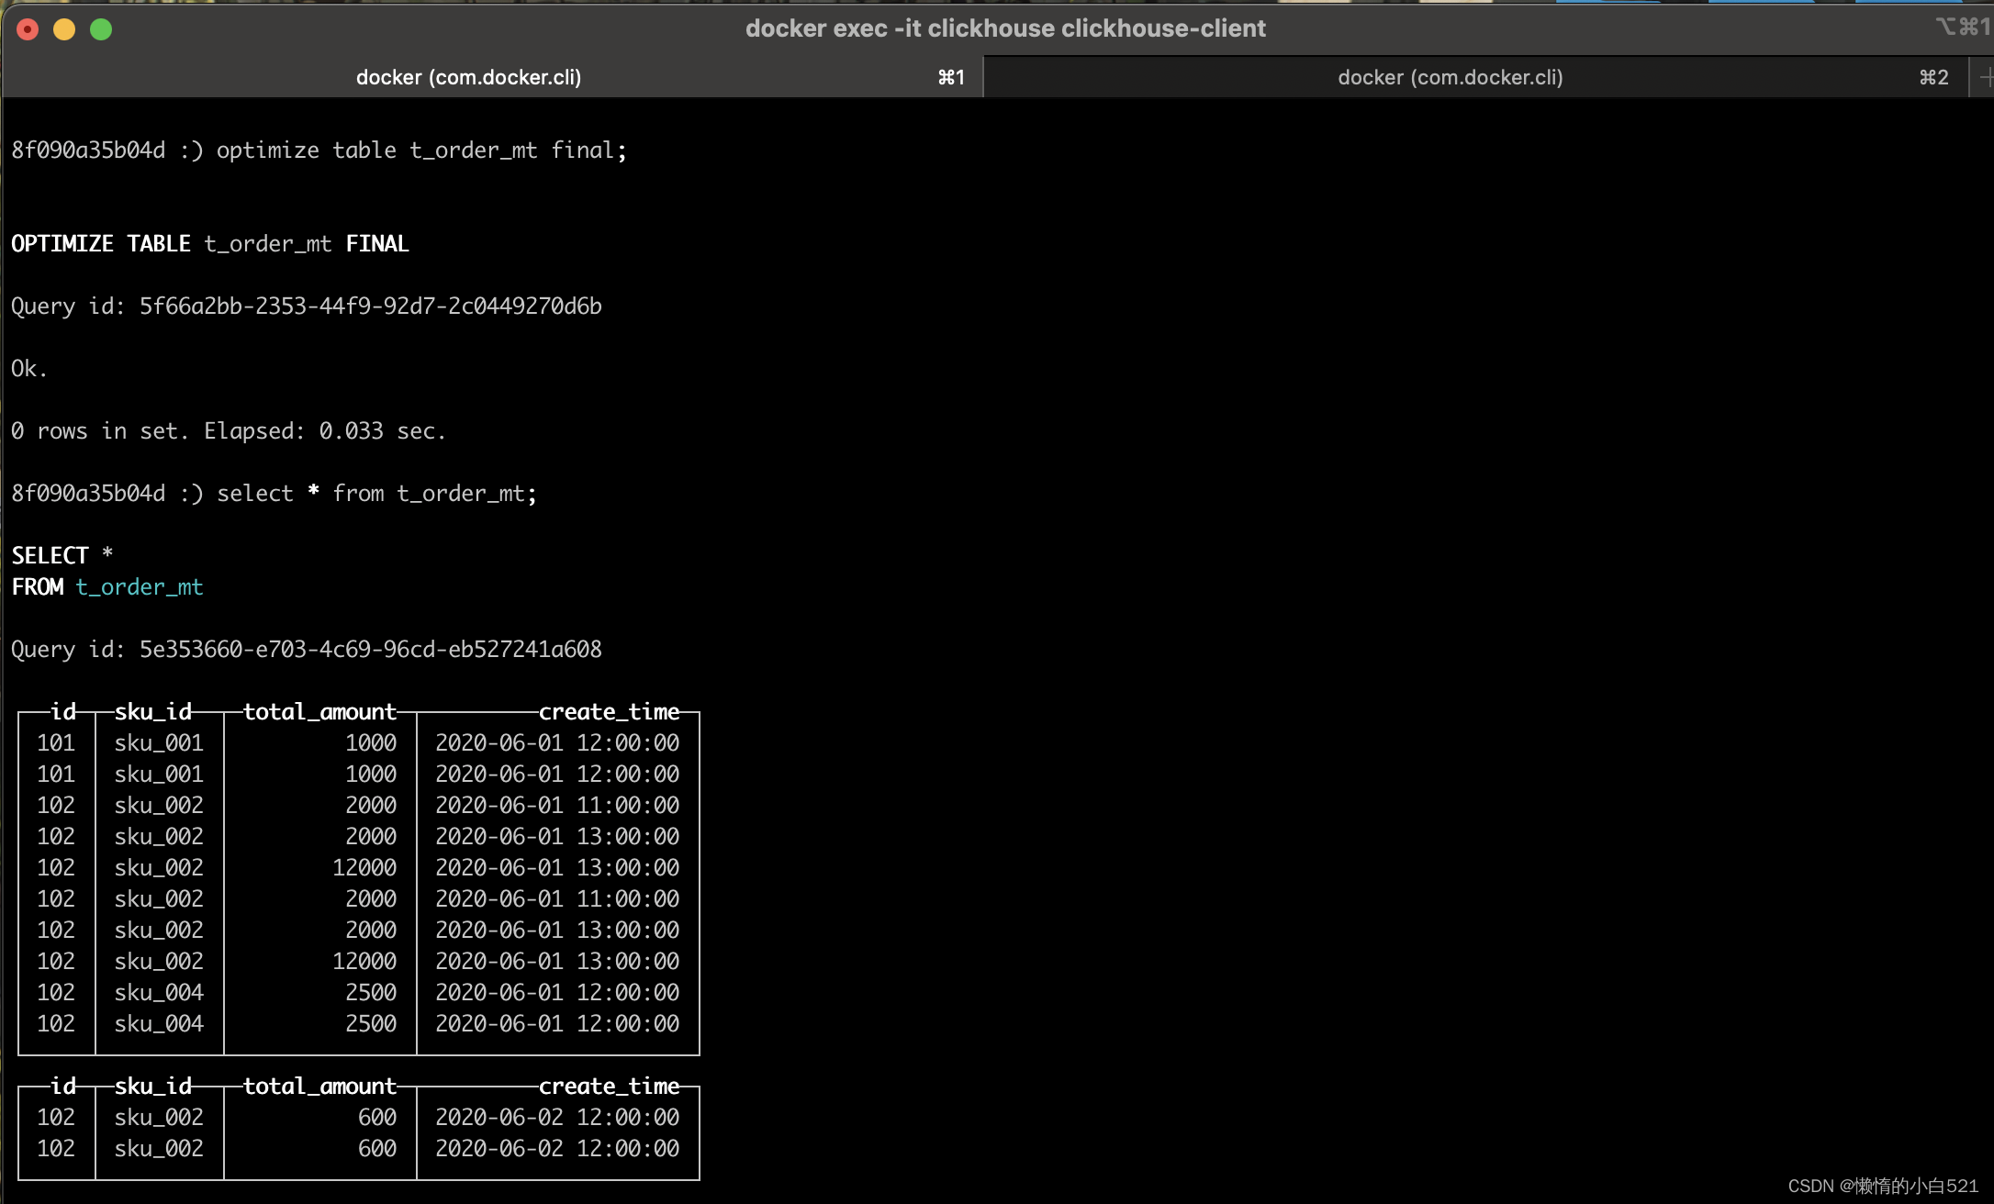
Task: Click 'total_amount' header in first result table
Action: click(319, 712)
